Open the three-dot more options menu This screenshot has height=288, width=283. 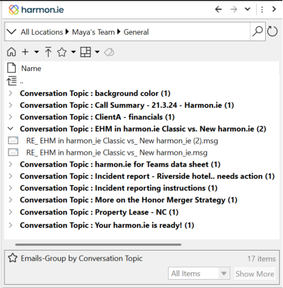tap(262, 10)
